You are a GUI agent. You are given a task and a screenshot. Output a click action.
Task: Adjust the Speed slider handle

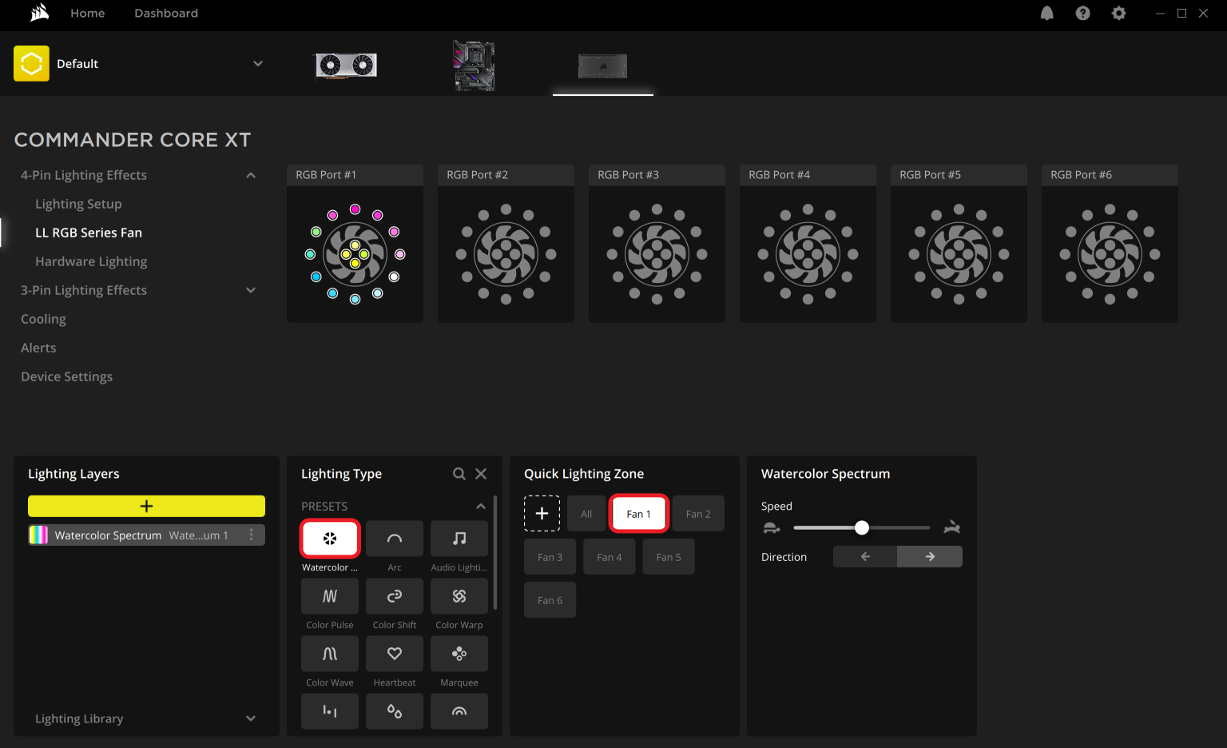tap(862, 527)
